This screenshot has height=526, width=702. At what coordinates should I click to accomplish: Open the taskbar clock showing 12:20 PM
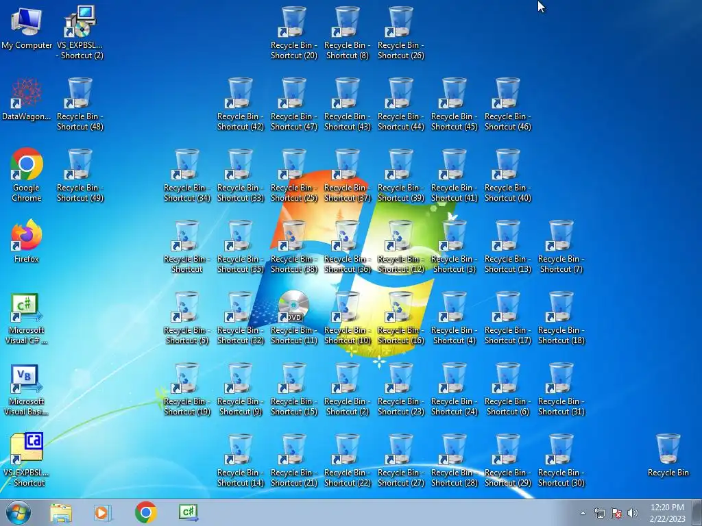[667, 512]
